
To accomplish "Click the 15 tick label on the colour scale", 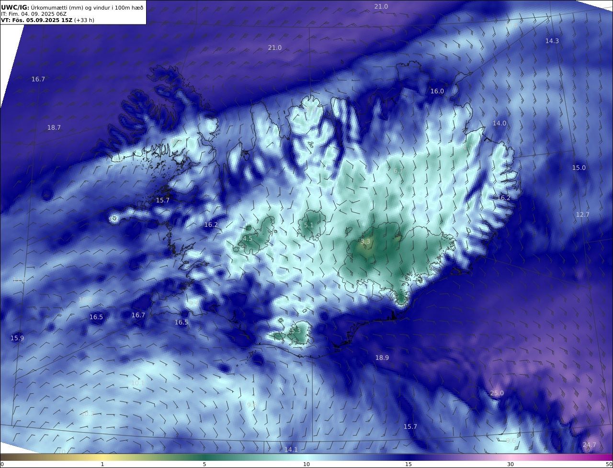I will 409,464.
